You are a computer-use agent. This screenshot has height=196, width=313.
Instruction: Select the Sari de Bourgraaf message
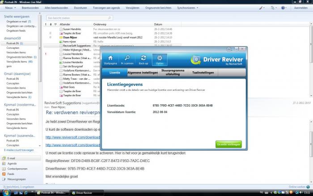click(x=72, y=66)
